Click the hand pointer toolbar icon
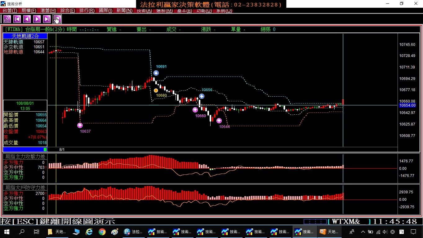This screenshot has height=238, width=423. [x=57, y=19]
